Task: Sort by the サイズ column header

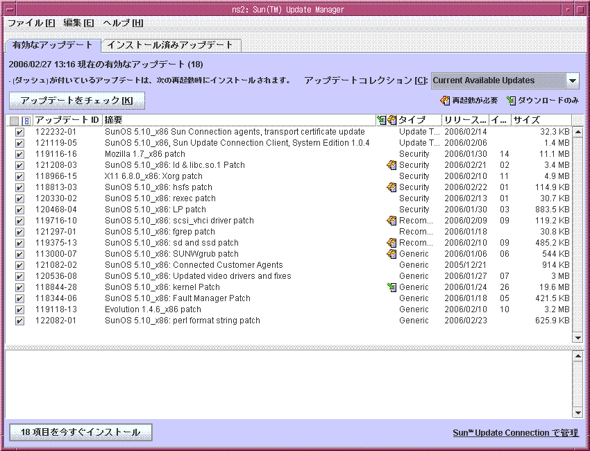Action: coord(540,121)
